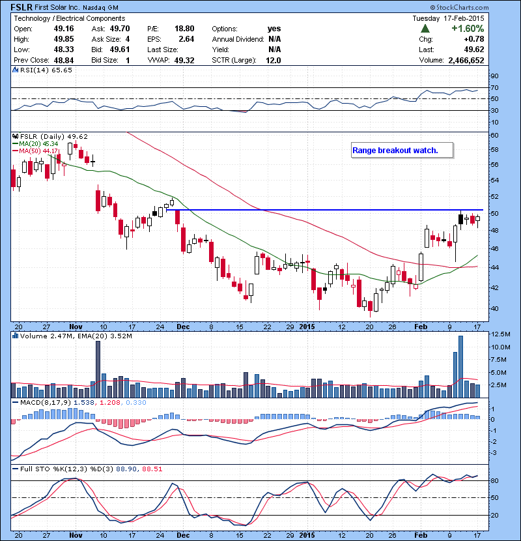Click the Bid value '49.61'
The height and width of the screenshot is (541, 521).
pos(120,50)
